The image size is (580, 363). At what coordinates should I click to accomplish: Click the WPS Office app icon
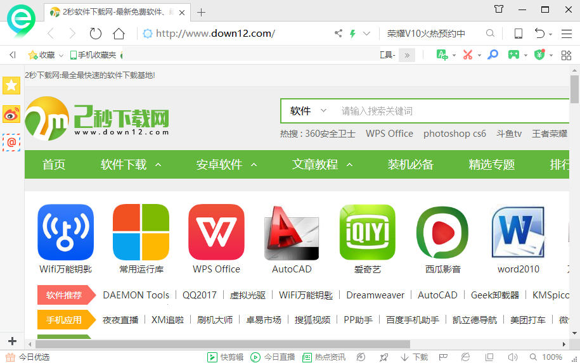(216, 232)
